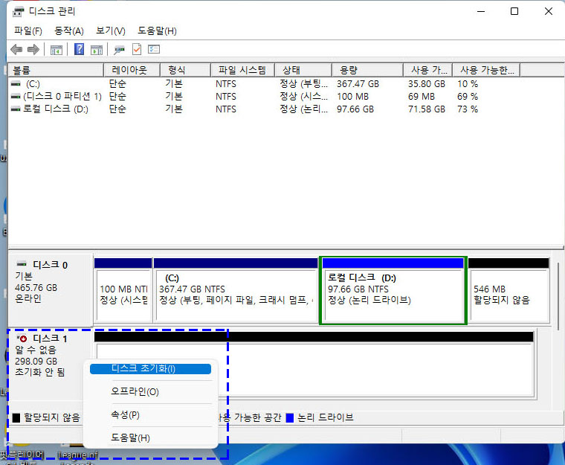Open the 보기(V) menu
The width and height of the screenshot is (565, 465).
pos(111,31)
